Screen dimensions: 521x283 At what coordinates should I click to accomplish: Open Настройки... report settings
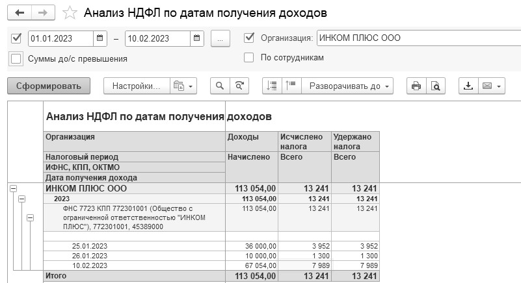pyautogui.click(x=137, y=86)
